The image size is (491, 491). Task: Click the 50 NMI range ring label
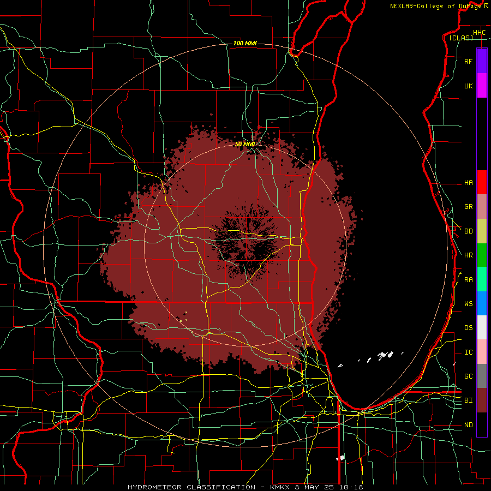(x=245, y=145)
